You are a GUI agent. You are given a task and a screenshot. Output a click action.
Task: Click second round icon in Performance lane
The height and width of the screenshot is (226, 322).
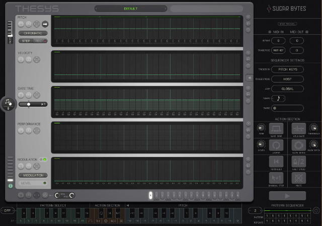click(29, 131)
